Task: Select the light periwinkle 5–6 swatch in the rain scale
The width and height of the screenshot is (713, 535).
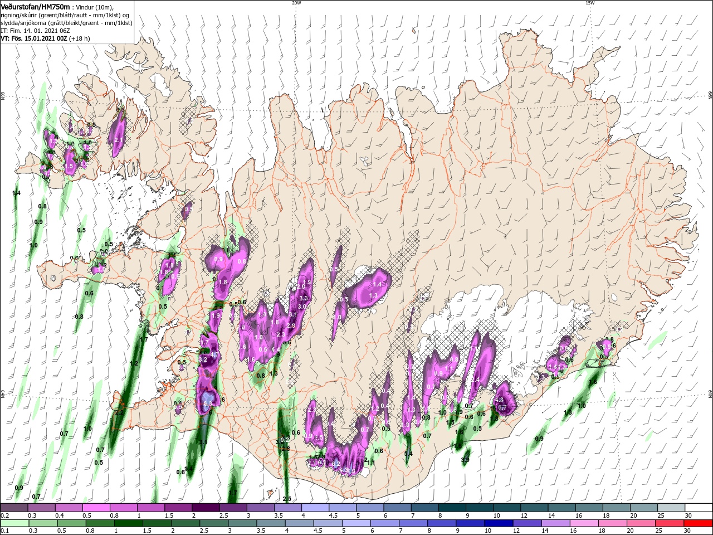Action: (x=356, y=523)
